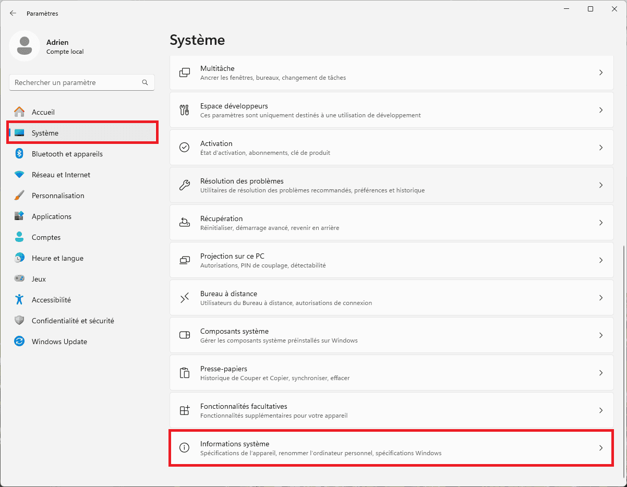Click the Composants système icon
627x487 pixels.
[184, 335]
